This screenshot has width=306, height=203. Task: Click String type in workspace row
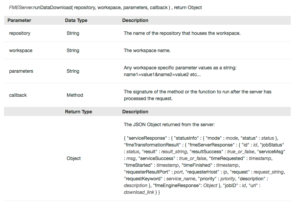pyautogui.click(x=73, y=50)
